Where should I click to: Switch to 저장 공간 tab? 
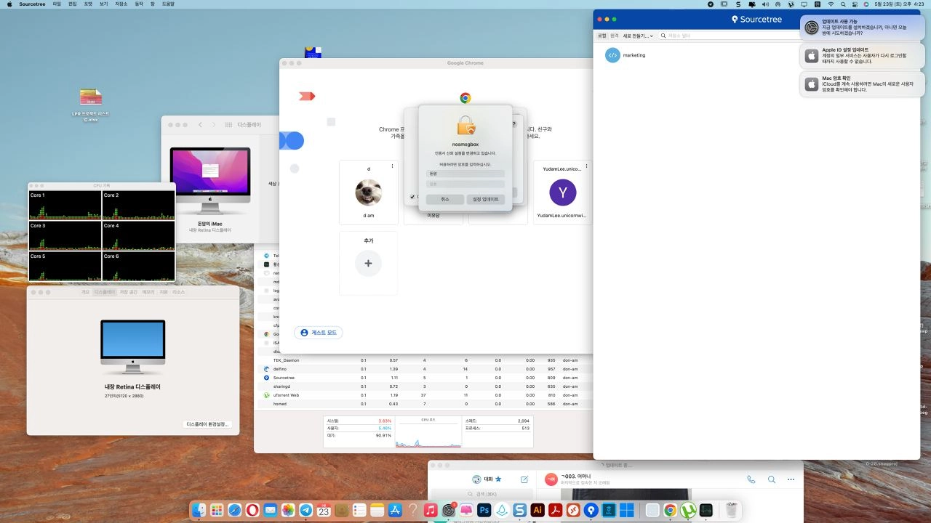[x=128, y=292]
